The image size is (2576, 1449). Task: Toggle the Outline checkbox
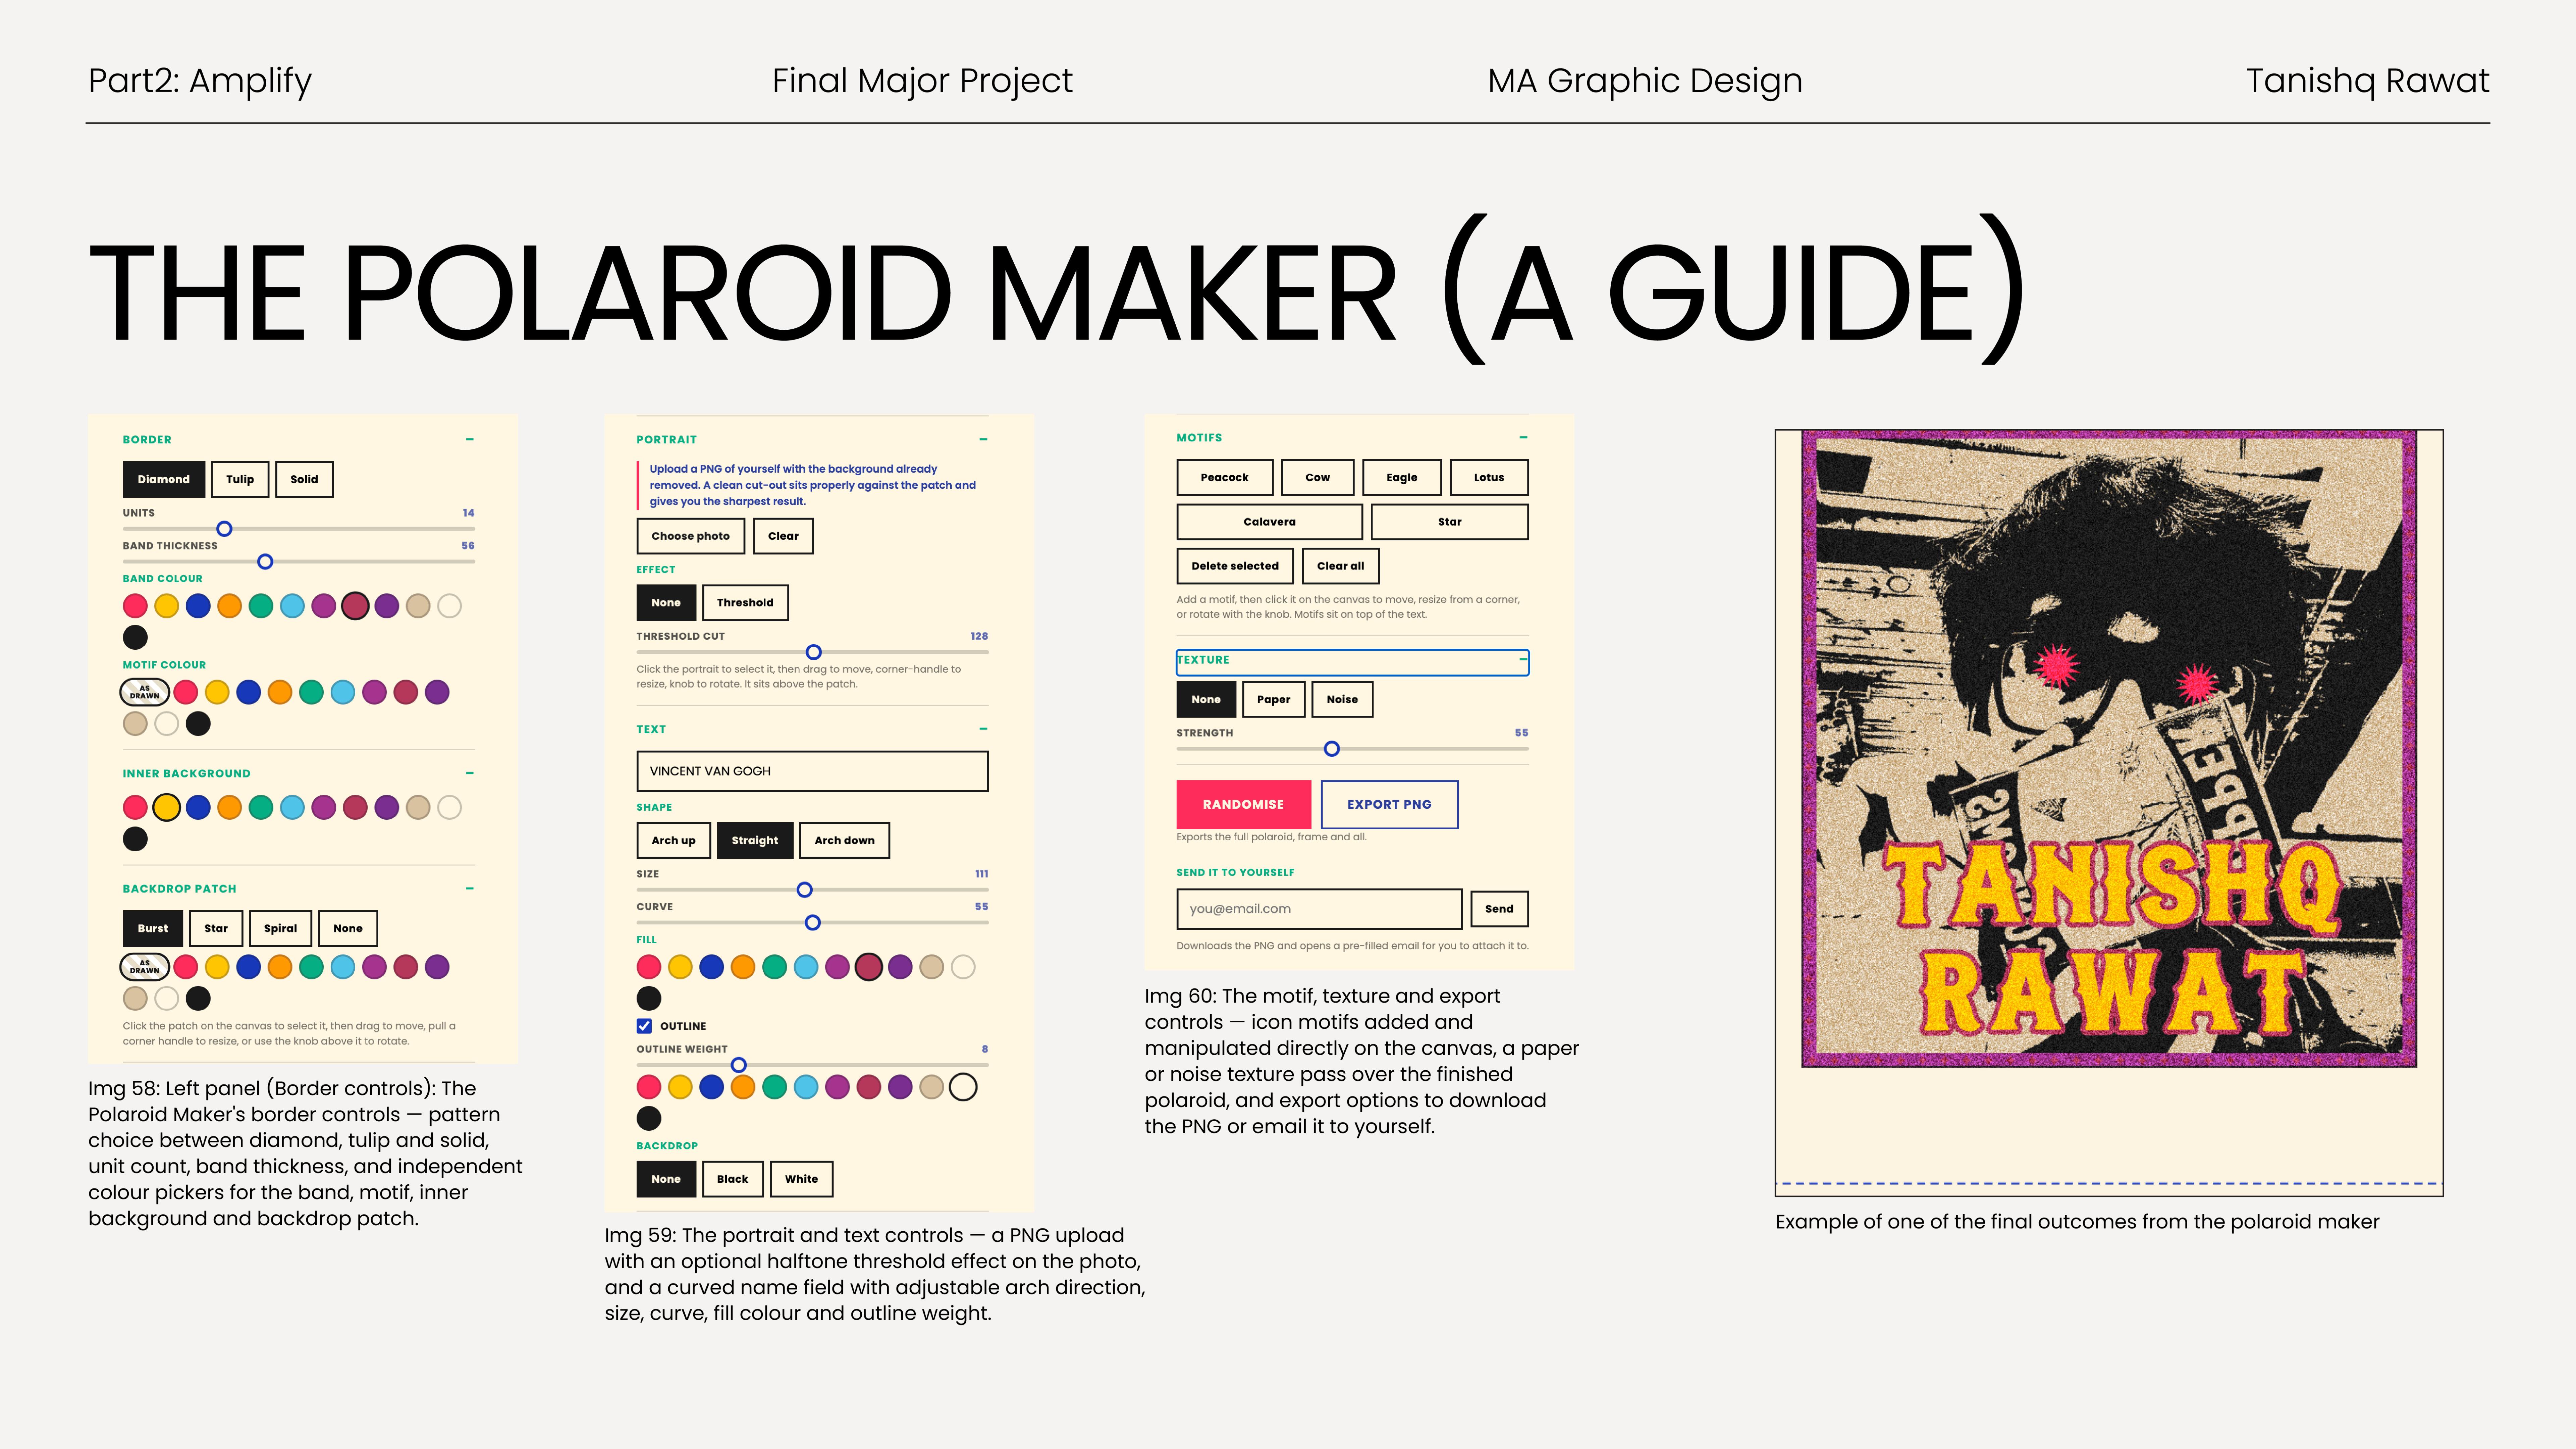(644, 1026)
